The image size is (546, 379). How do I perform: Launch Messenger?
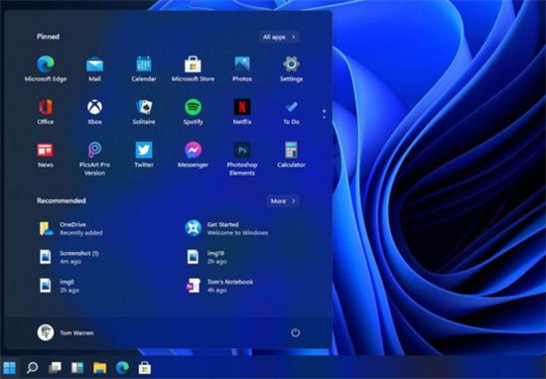pos(193,155)
